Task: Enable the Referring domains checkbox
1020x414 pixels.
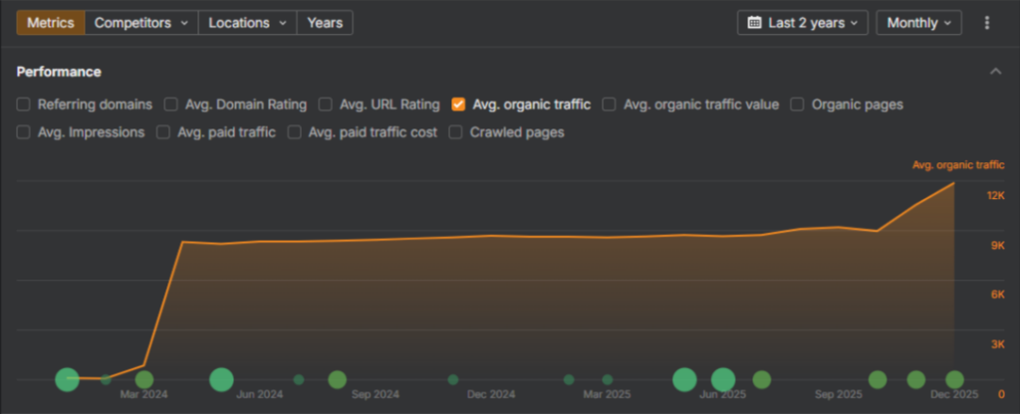Action: pos(24,103)
